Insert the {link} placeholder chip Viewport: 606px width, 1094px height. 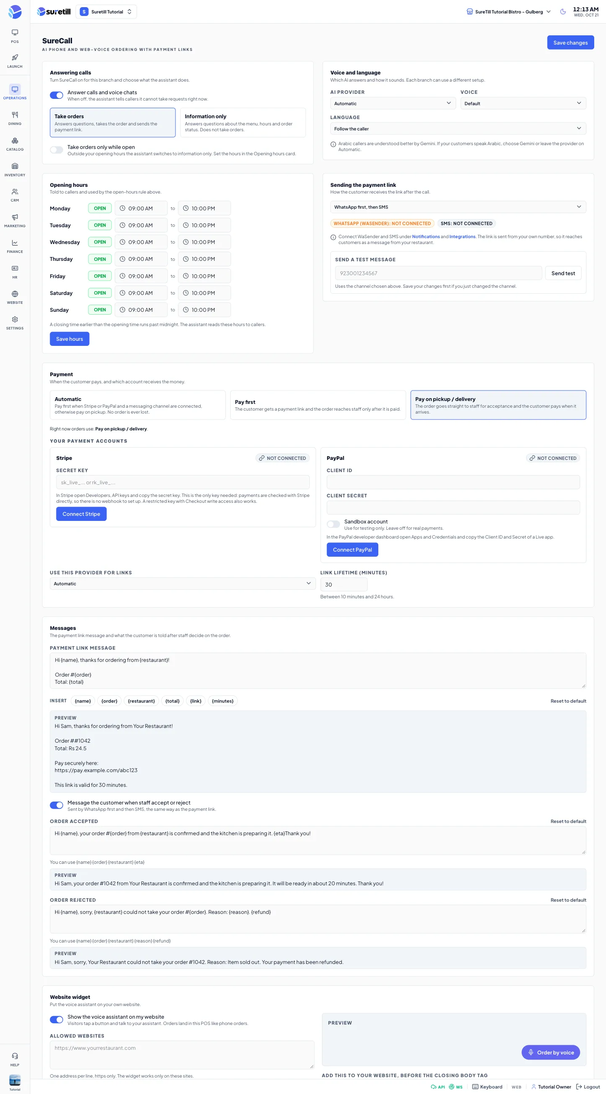click(196, 701)
